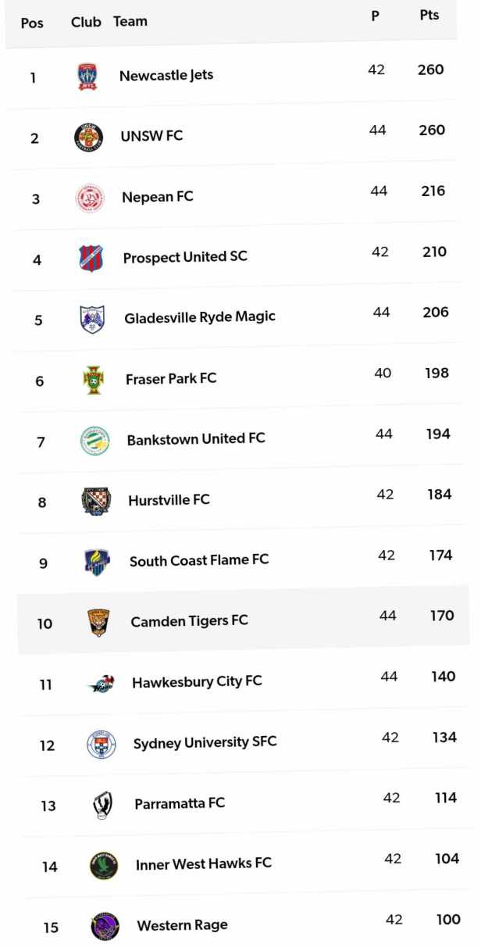Click the Bankstown United FC round badge
The height and width of the screenshot is (947, 481).
95,441
